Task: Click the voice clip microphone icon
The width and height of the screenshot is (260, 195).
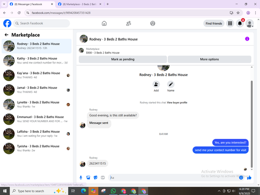Action: pyautogui.click(x=81, y=177)
